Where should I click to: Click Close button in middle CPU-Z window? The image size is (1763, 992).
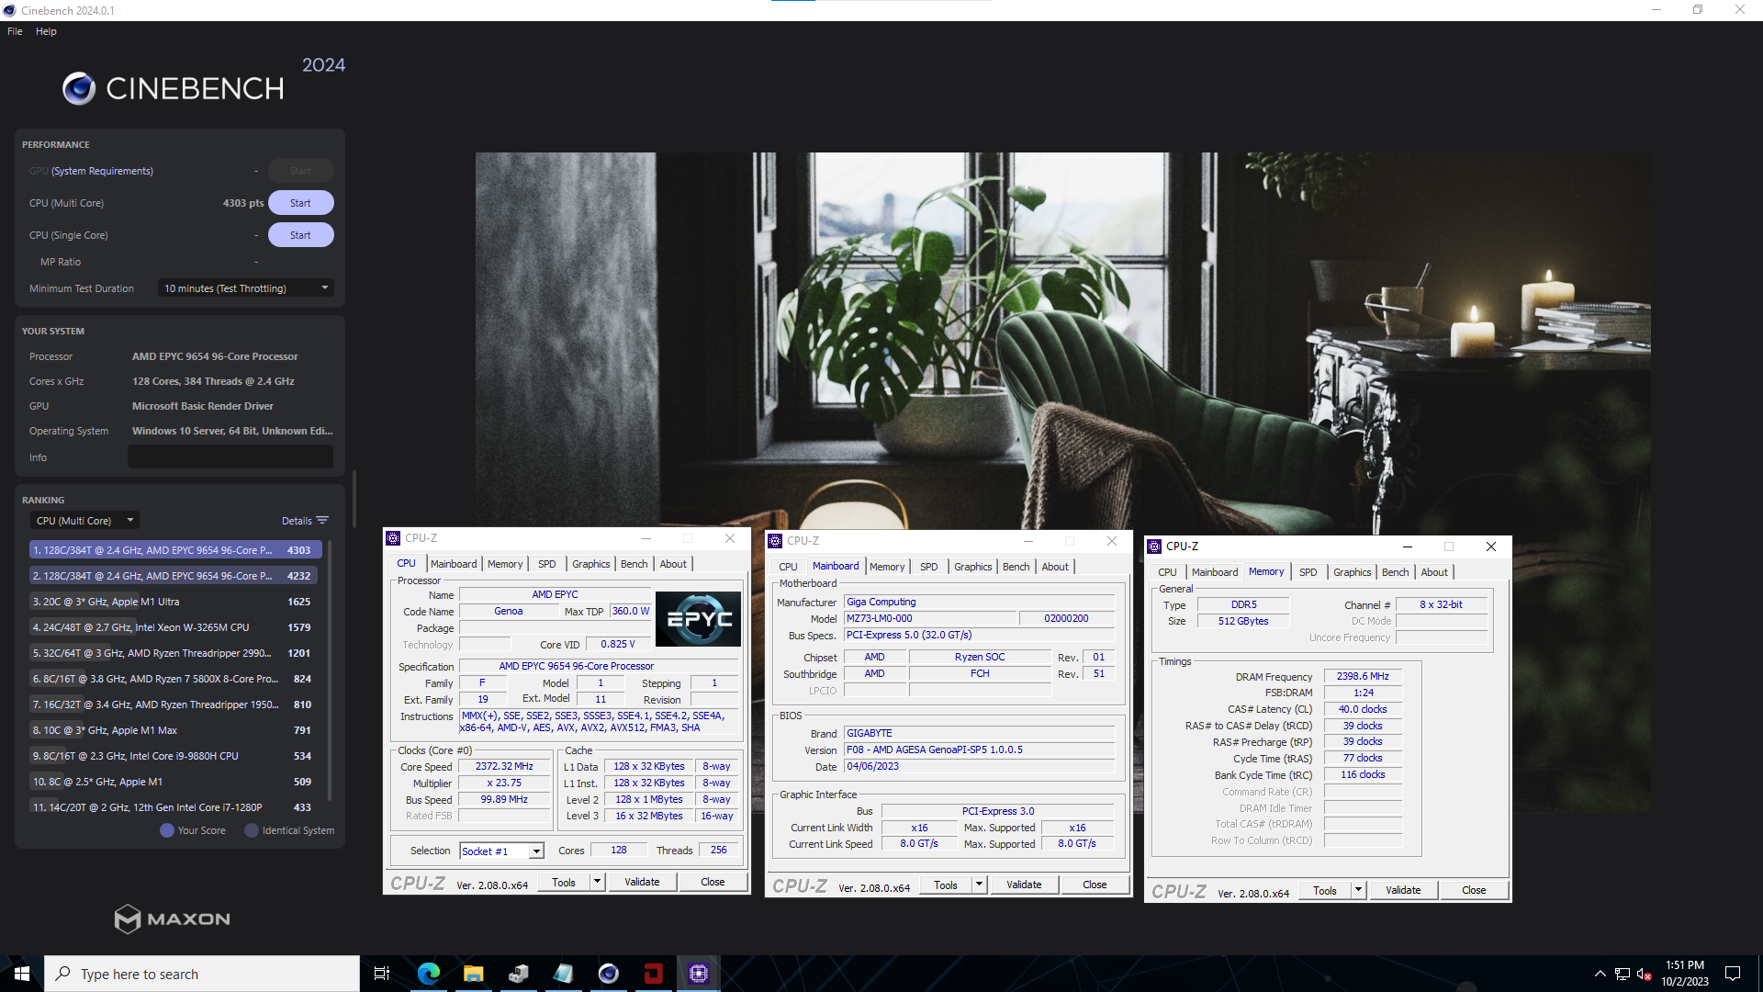1095,885
